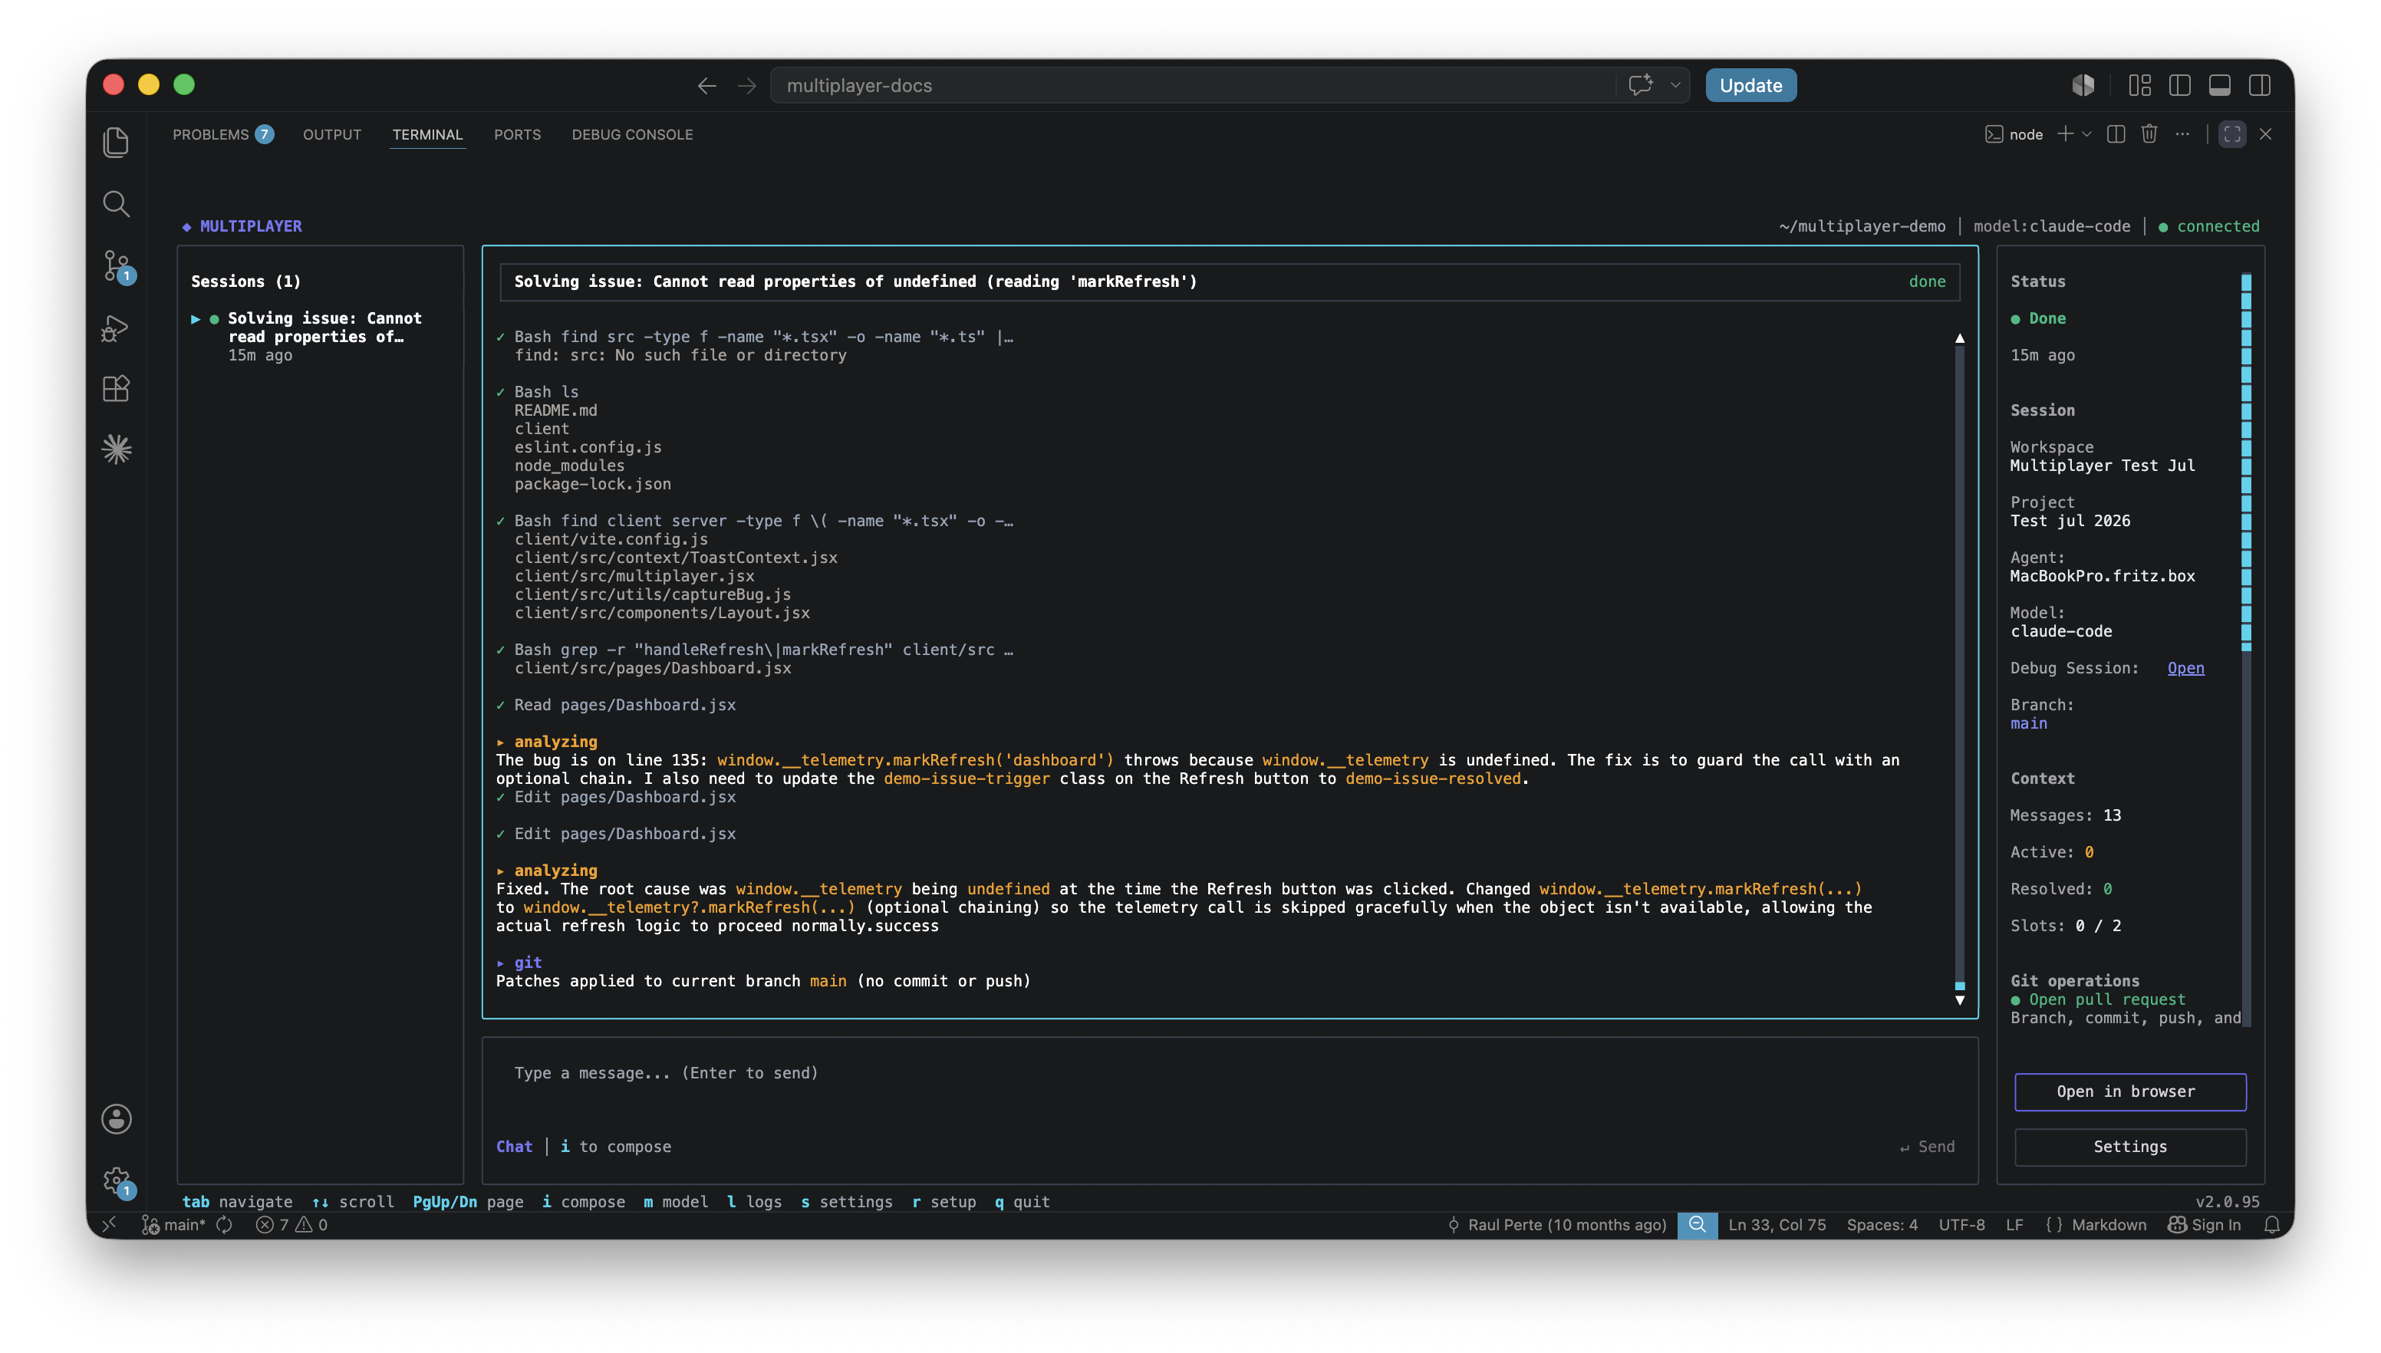
Task: Toggle the bottom panel visibility
Action: 2220,85
